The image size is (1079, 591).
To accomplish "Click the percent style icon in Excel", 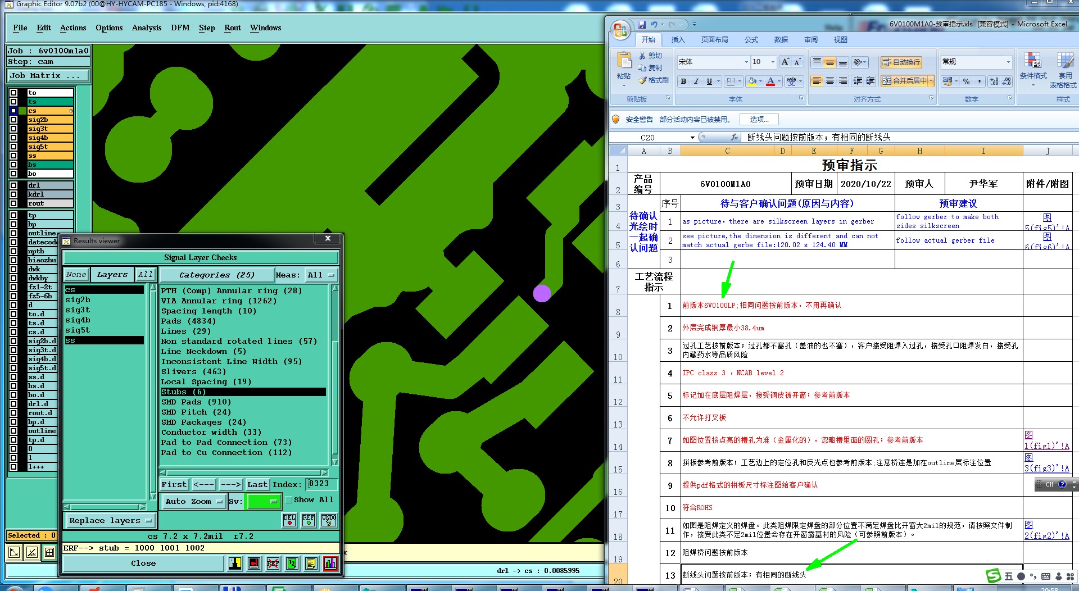I will pos(966,81).
